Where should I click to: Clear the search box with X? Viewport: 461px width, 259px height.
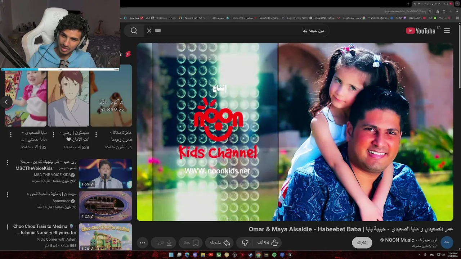[149, 31]
